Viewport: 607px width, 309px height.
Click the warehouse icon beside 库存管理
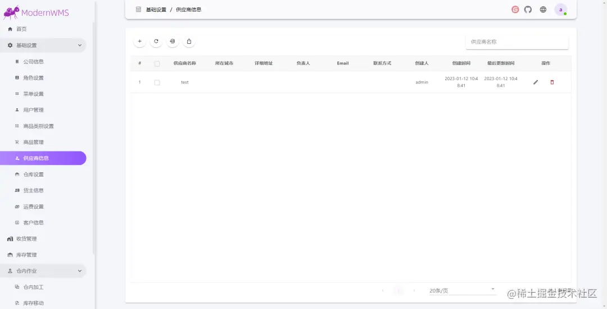10,255
